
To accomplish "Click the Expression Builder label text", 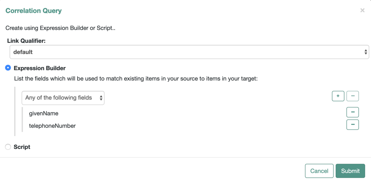I will coord(39,68).
